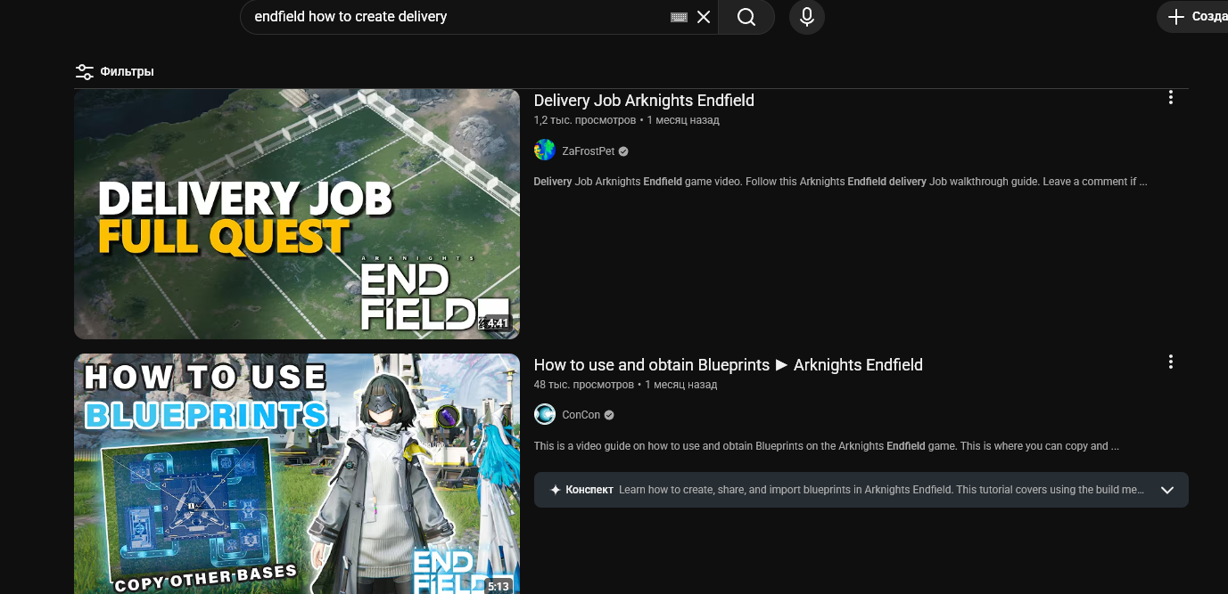Open the How To Use Blueprints thumbnail
Image resolution: width=1228 pixels, height=594 pixels.
(x=297, y=474)
